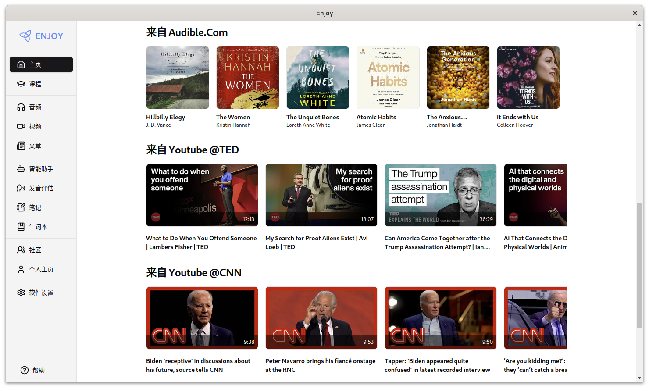Close the Enjoy window
Screen dimensions: 649x389
(x=635, y=13)
